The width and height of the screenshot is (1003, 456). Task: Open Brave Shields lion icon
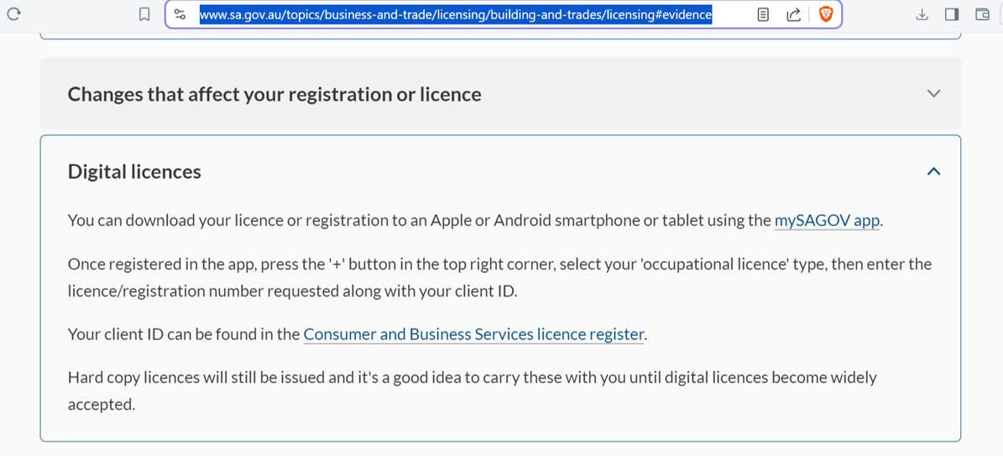(x=826, y=14)
